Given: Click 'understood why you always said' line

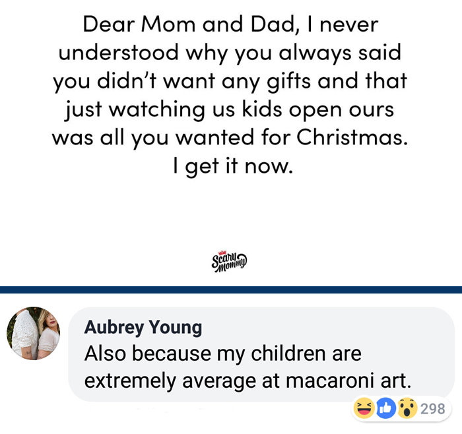Looking at the screenshot, I should point(230,53).
